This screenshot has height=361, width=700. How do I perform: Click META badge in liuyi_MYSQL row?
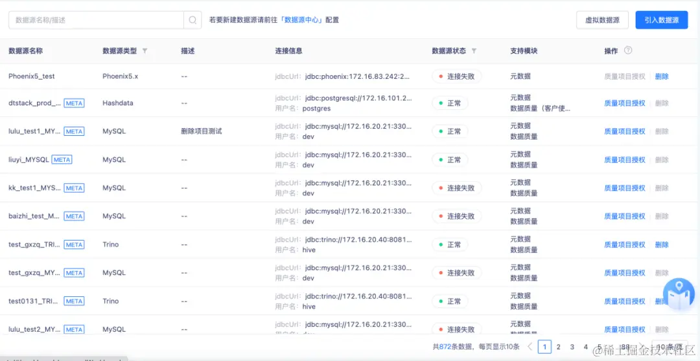coord(62,160)
